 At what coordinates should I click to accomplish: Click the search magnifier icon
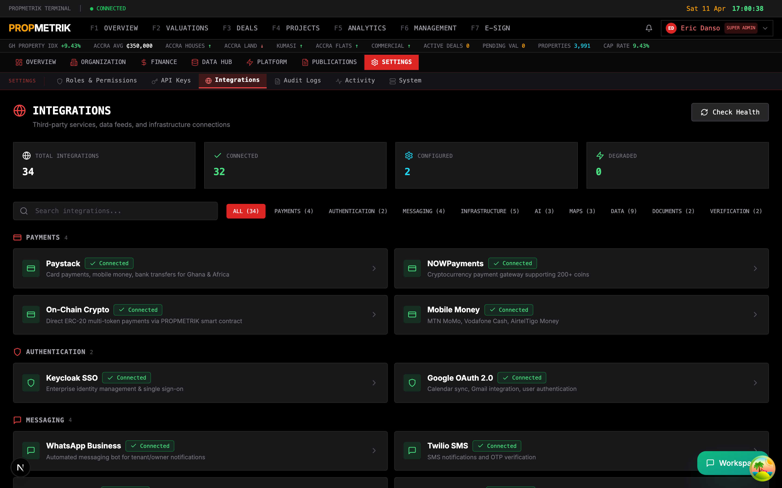click(24, 211)
